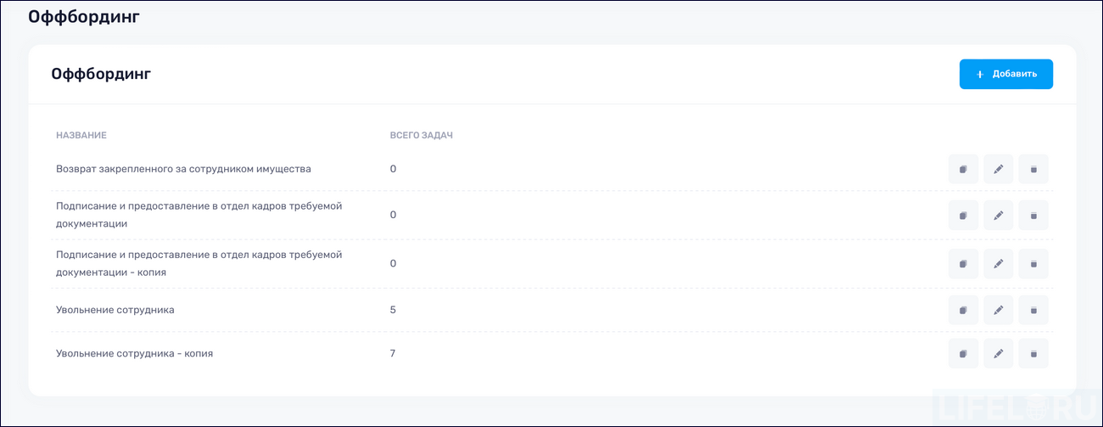Viewport: 1103px width, 427px height.
Task: Duplicate the 'документации - копия' row
Action: (x=963, y=264)
